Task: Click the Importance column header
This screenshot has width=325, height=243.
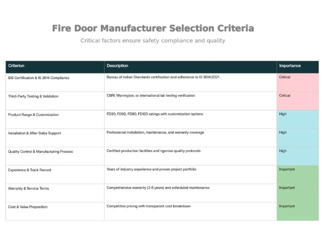Action: click(x=290, y=66)
